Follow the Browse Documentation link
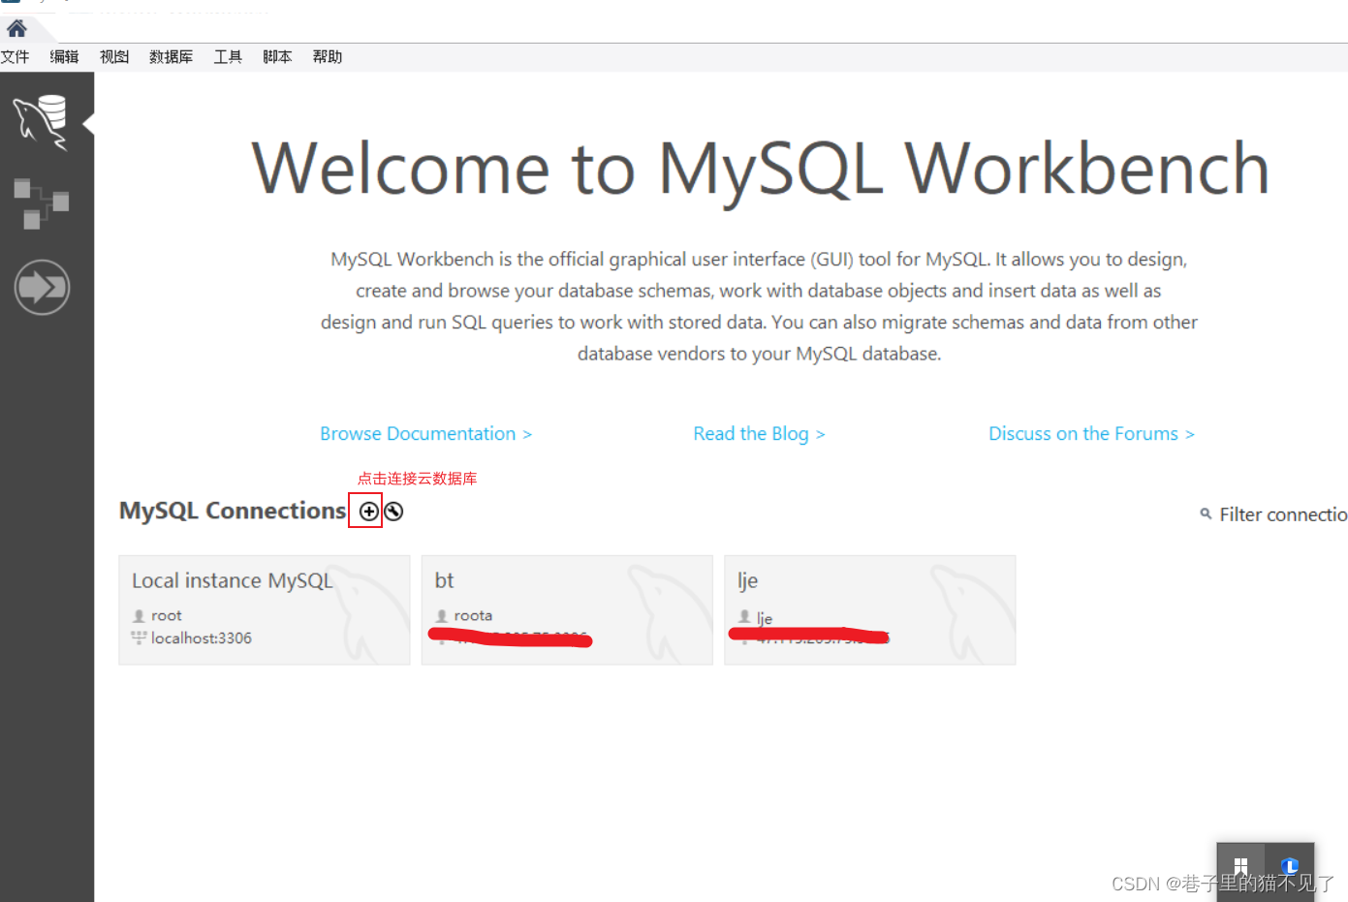This screenshot has height=902, width=1348. (x=425, y=433)
